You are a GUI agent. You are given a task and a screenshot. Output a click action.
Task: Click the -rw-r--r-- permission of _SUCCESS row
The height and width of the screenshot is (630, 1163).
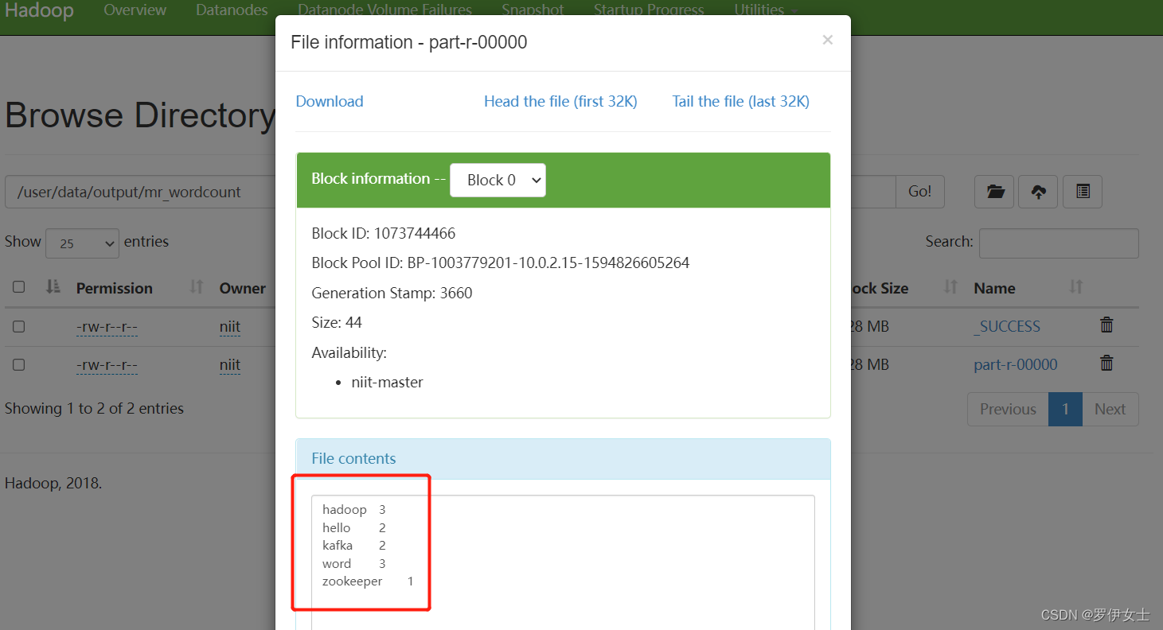pyautogui.click(x=107, y=326)
